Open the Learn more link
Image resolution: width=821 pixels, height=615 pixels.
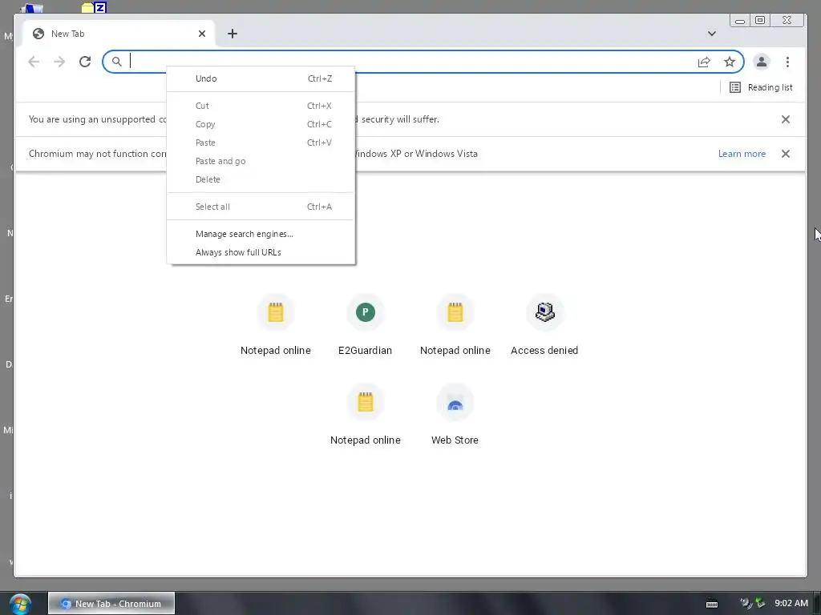[x=742, y=154]
